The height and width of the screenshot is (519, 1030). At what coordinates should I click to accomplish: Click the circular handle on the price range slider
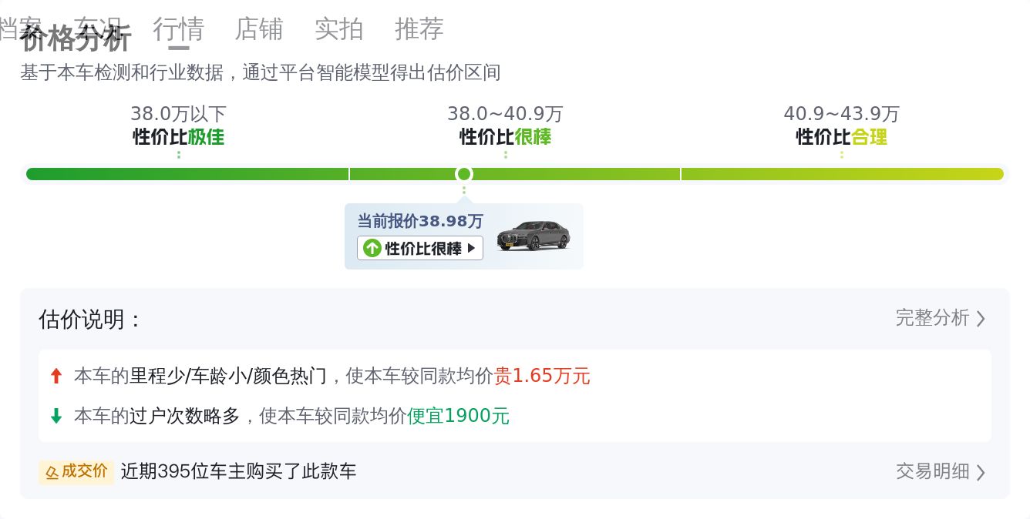463,174
